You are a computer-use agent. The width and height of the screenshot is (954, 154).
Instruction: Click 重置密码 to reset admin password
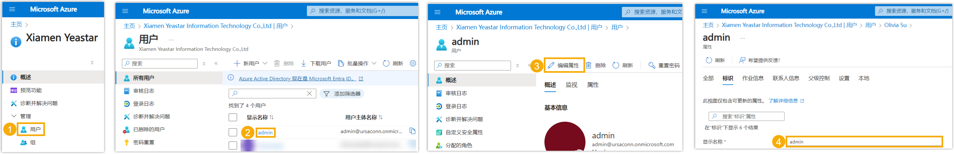click(664, 66)
